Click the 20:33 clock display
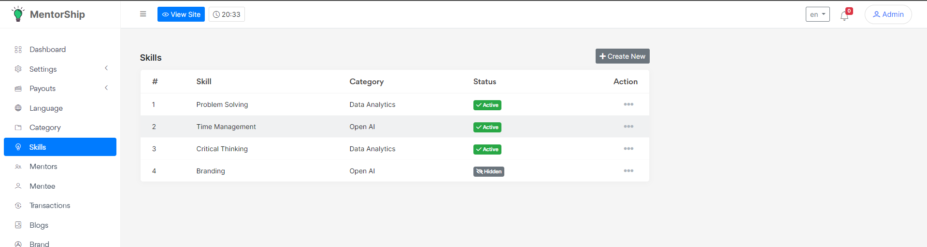The height and width of the screenshot is (247, 927). click(x=227, y=14)
